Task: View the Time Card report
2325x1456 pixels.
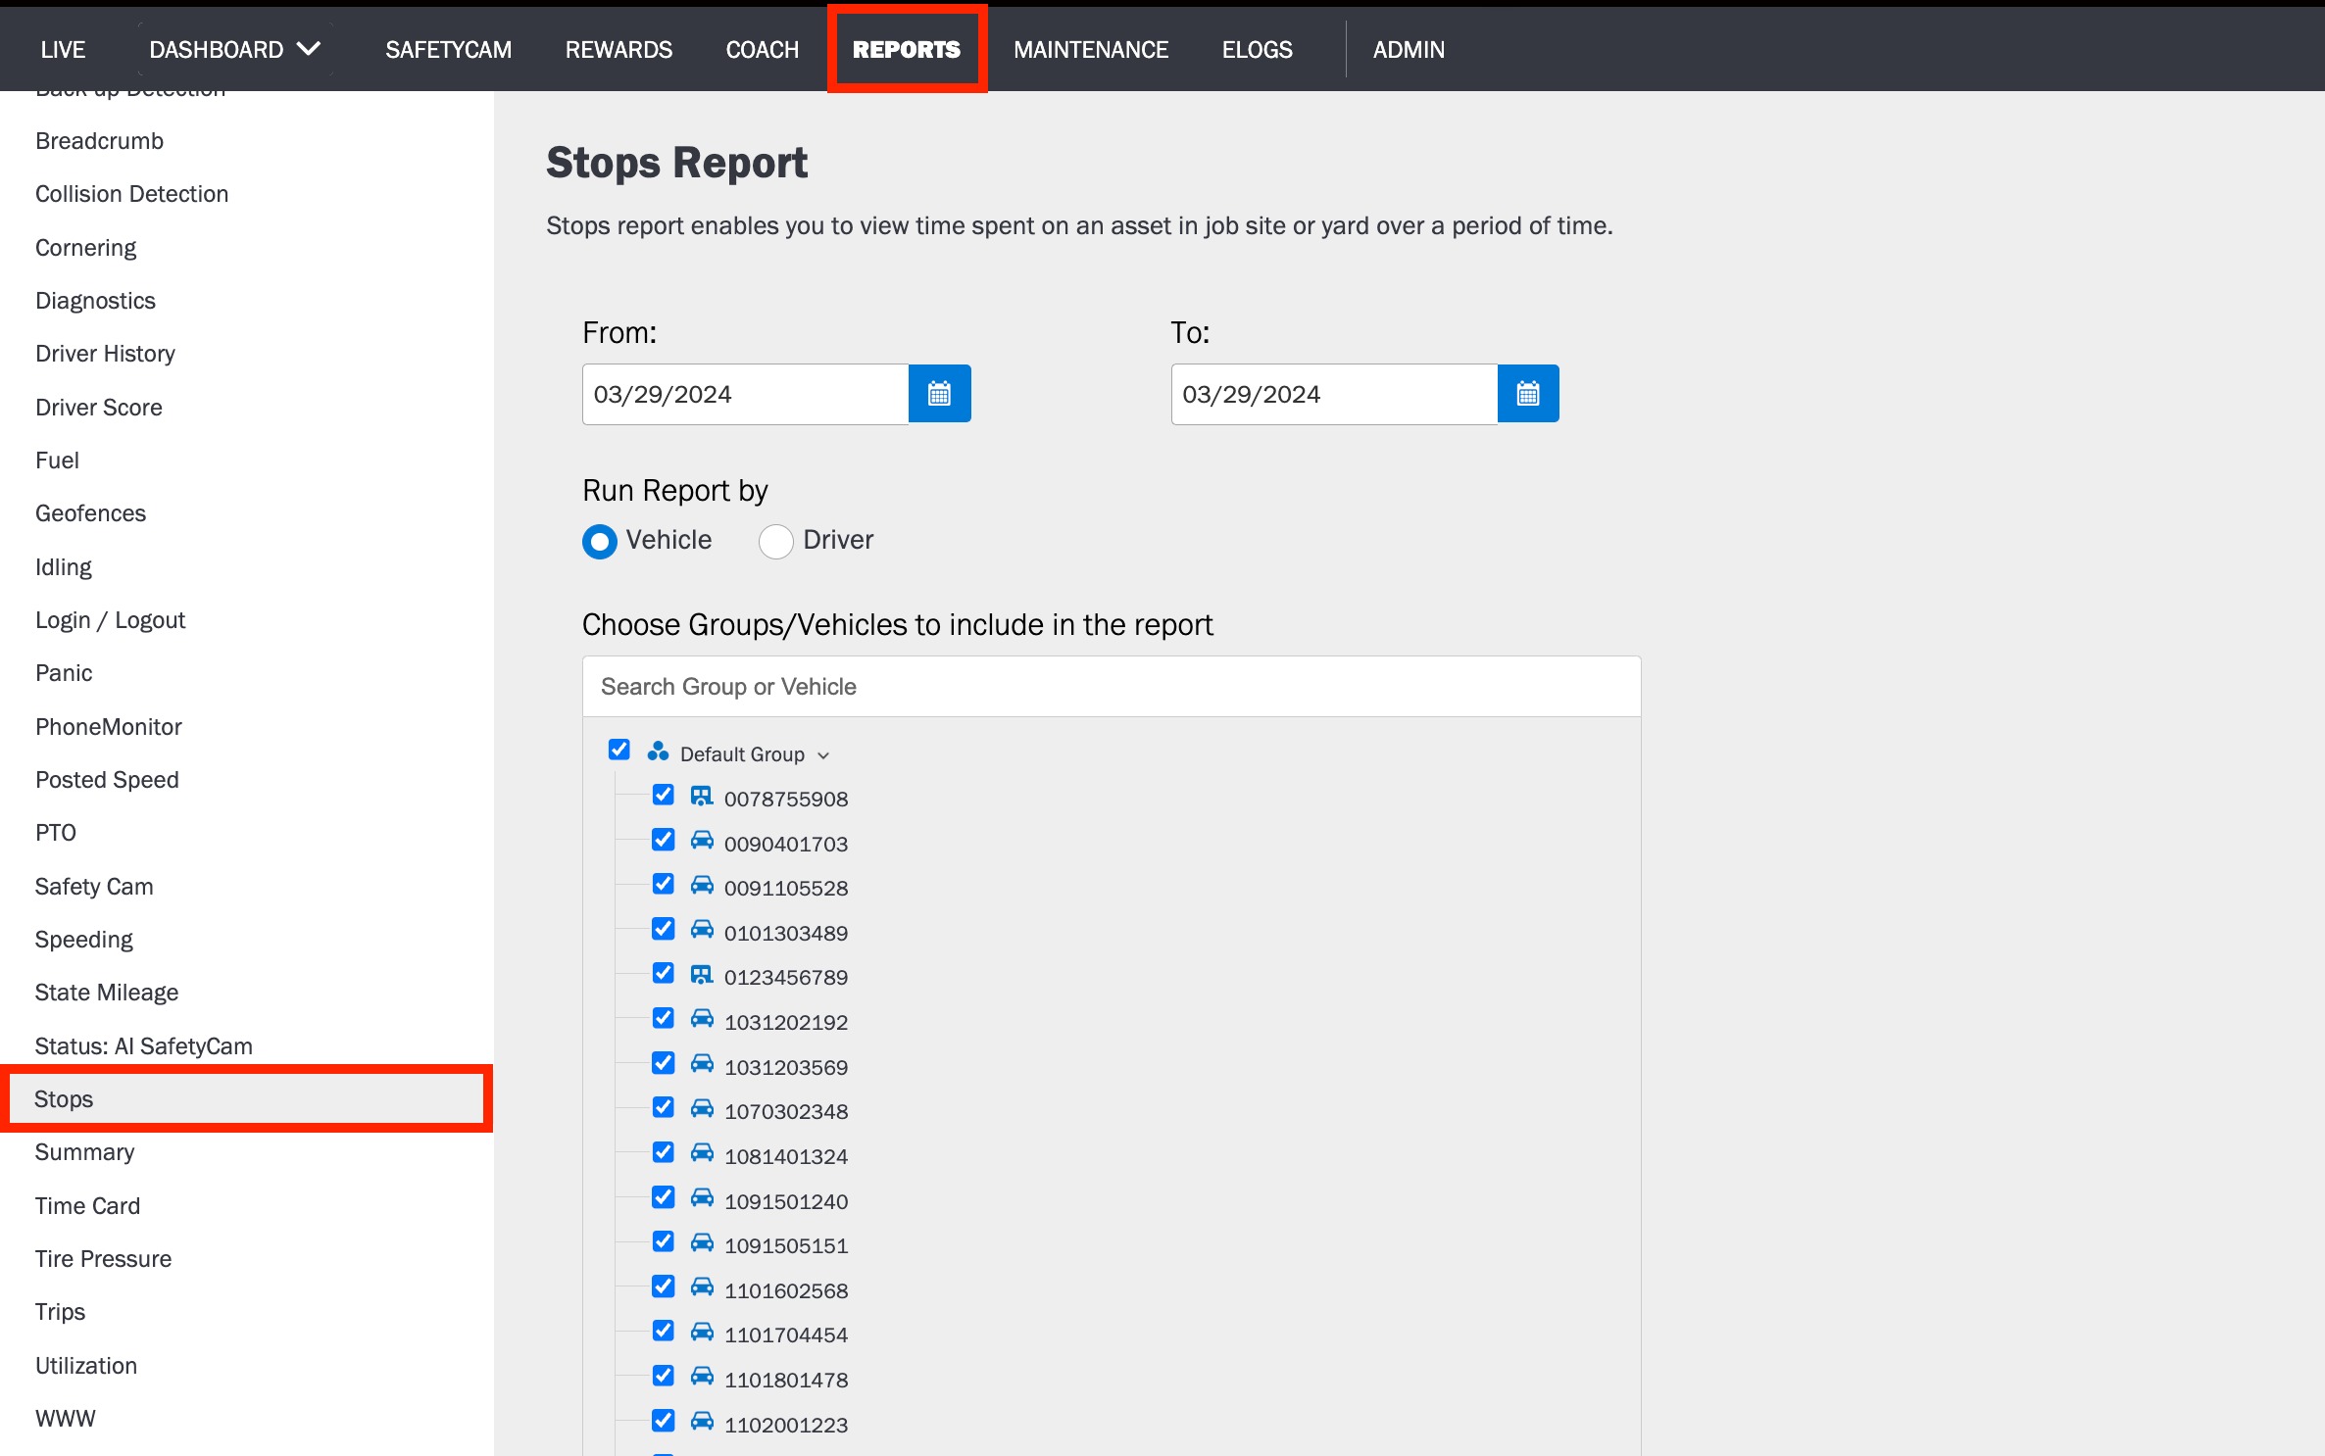Action: [x=88, y=1206]
